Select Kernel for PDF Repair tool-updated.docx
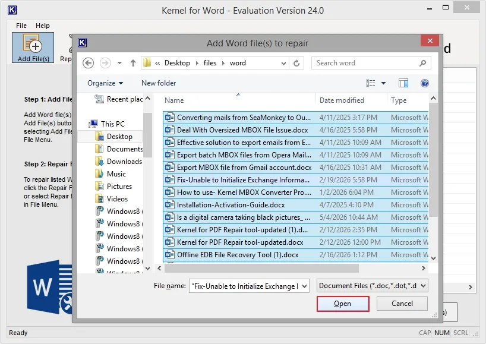486x344 pixels. [x=296, y=242]
